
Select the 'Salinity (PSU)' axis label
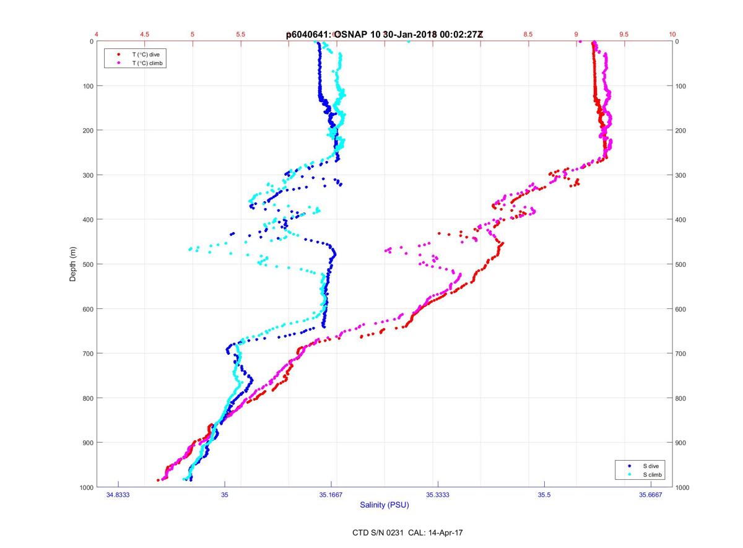click(385, 505)
